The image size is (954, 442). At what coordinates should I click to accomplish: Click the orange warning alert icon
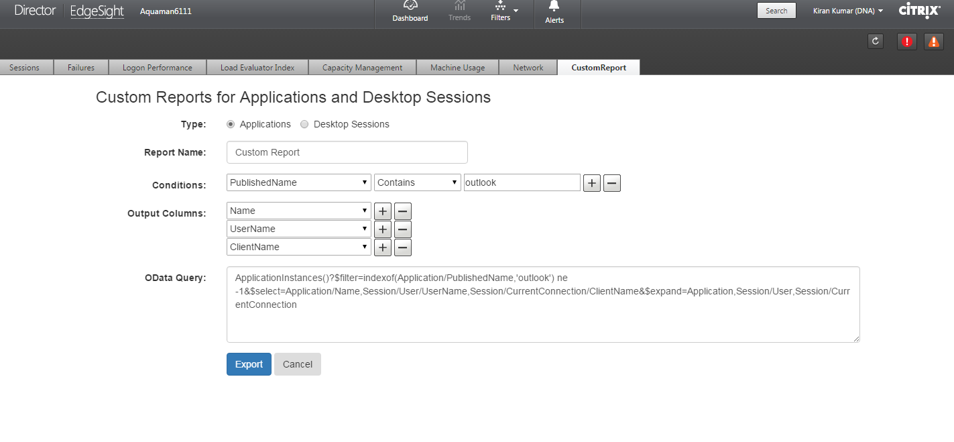click(933, 42)
